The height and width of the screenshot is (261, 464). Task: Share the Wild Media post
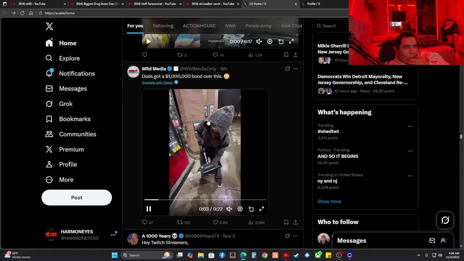point(295,222)
